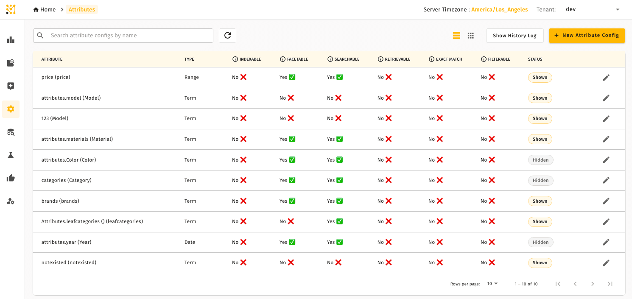
Task: Open the bar chart dashboard sidebar icon
Action: (x=11, y=40)
